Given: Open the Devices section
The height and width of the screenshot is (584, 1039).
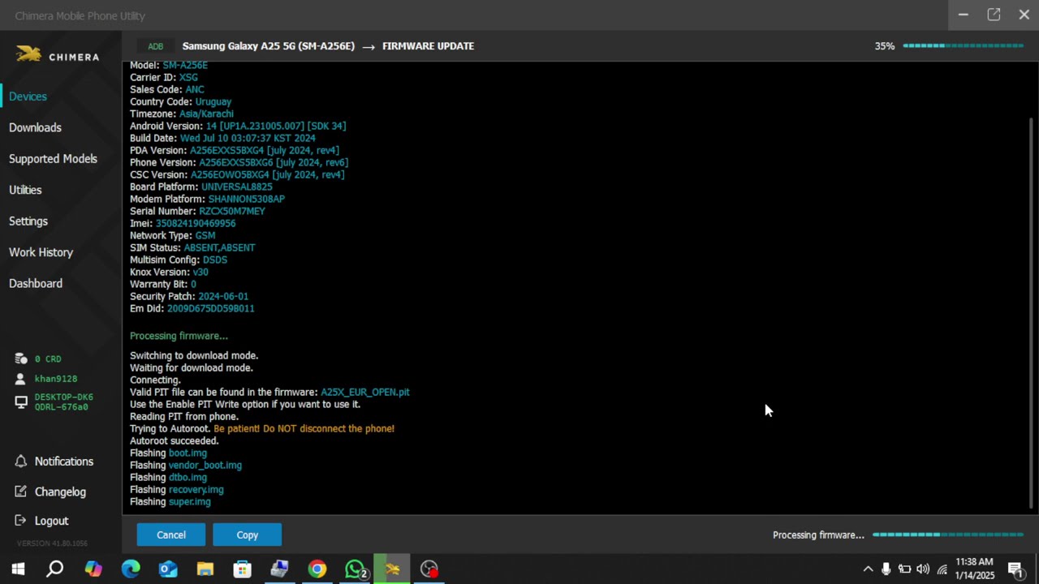Looking at the screenshot, I should click(28, 97).
